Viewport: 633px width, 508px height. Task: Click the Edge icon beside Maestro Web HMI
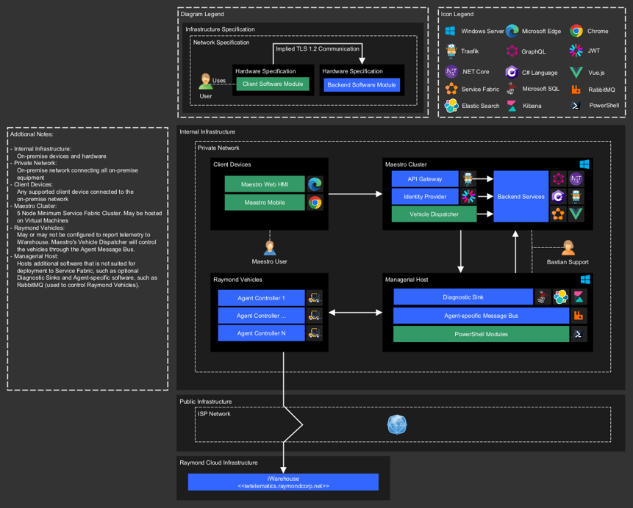[x=315, y=184]
